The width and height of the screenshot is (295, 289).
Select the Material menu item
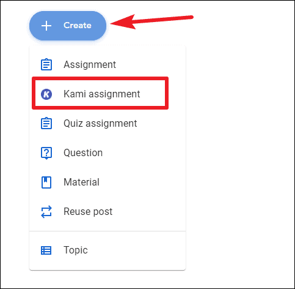click(x=107, y=182)
